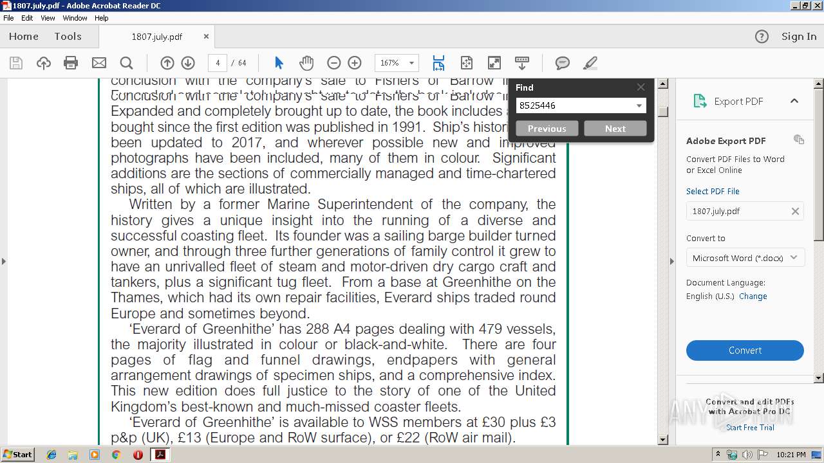Click the right panel scrollbar down arrow
This screenshot has width=824, height=463.
pos(819,378)
